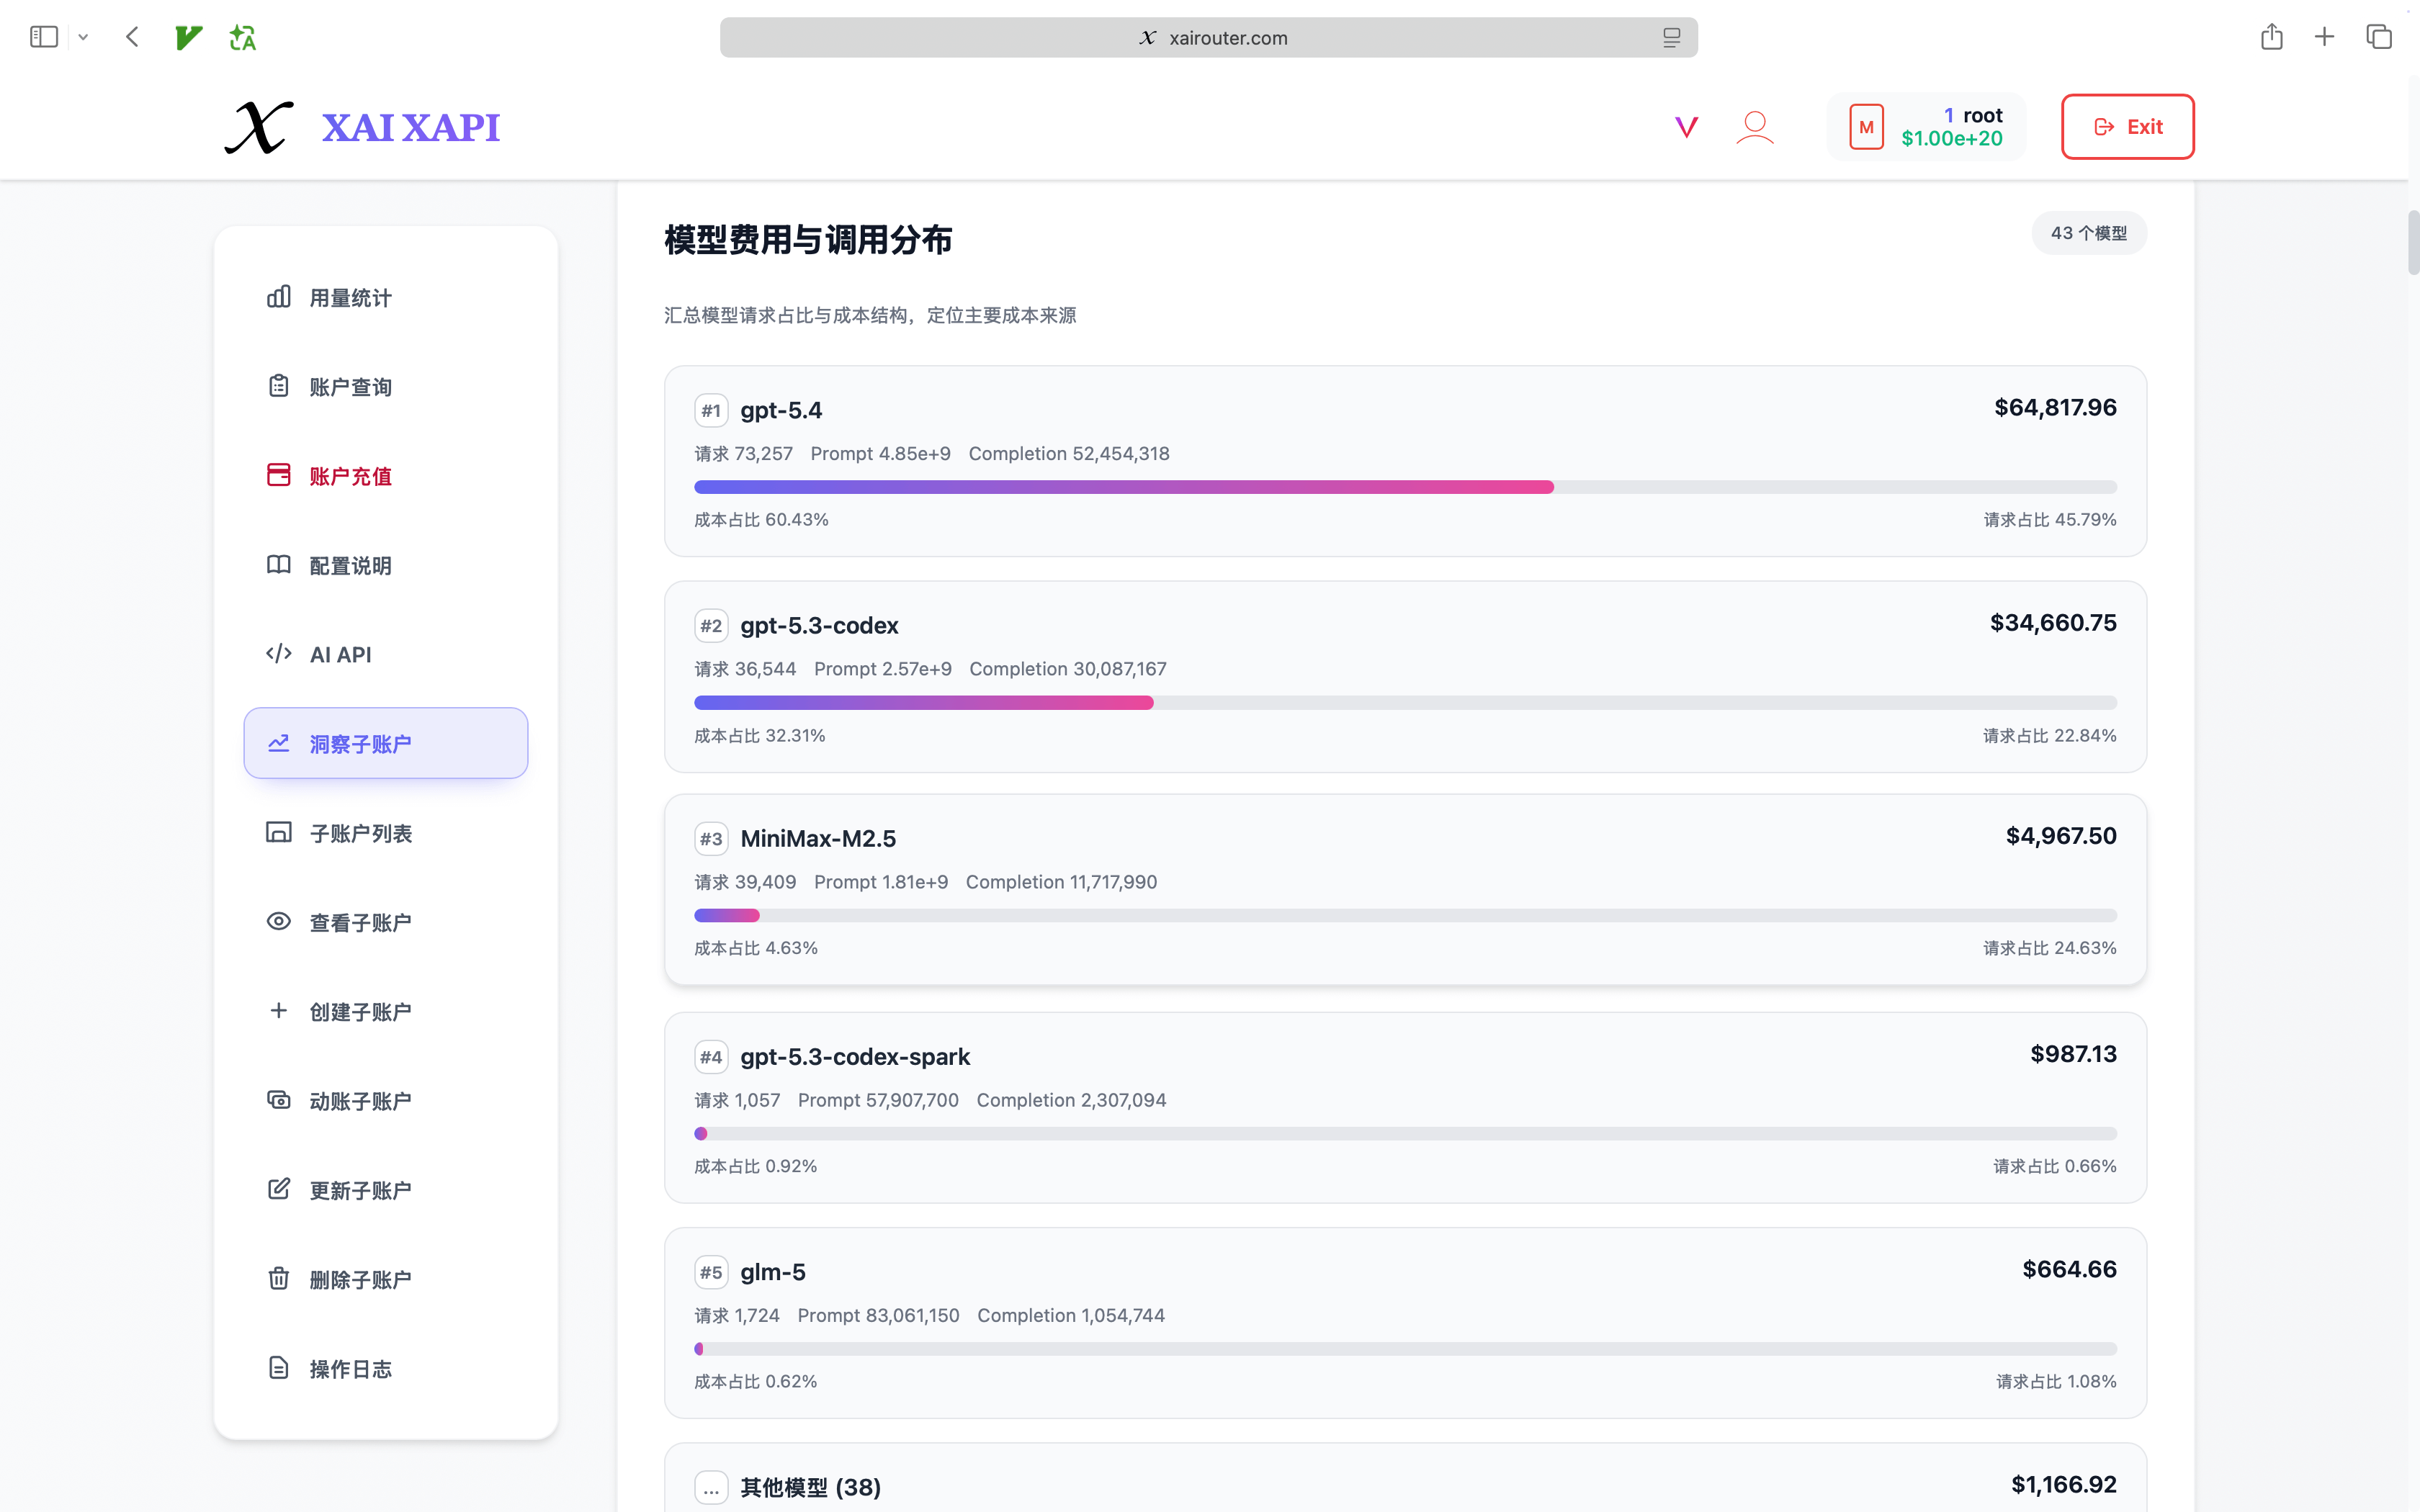Open the Safari translate icon

tap(242, 38)
